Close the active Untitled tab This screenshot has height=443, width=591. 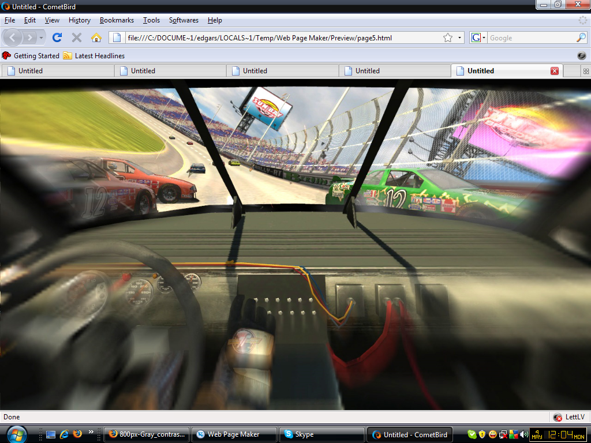click(555, 71)
